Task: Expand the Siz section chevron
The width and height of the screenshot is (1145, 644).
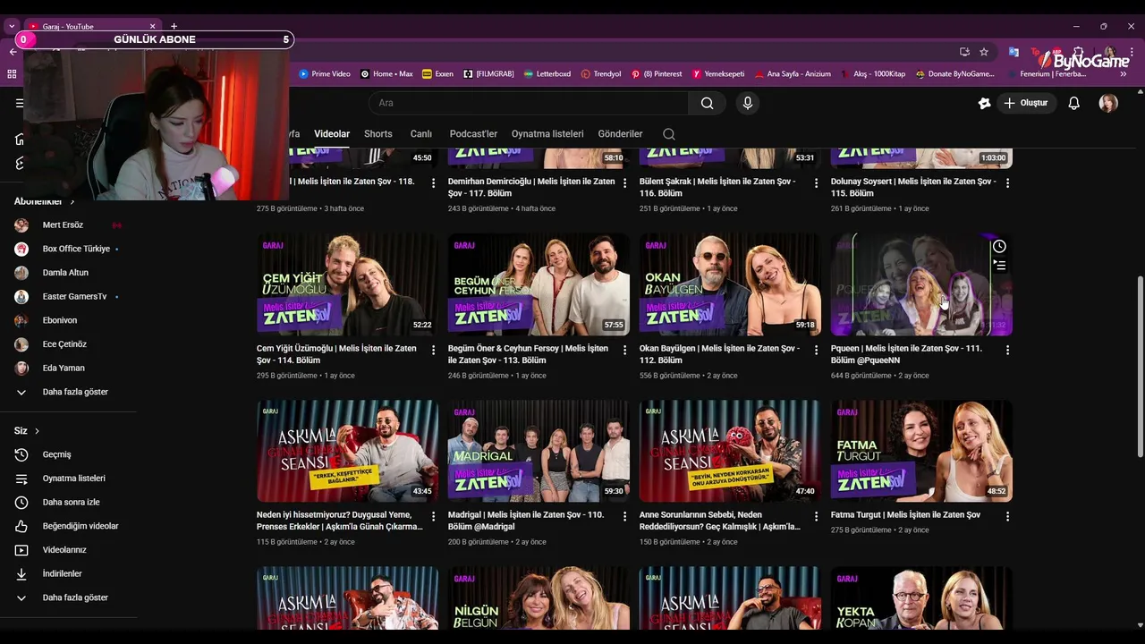Action: click(x=37, y=431)
